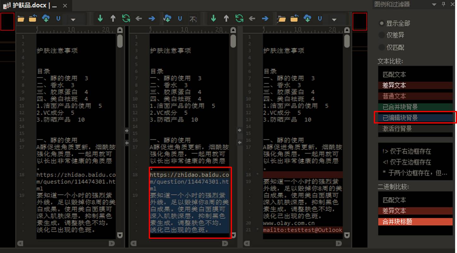Open the left pane toolbar dropdown arrow

73,20
